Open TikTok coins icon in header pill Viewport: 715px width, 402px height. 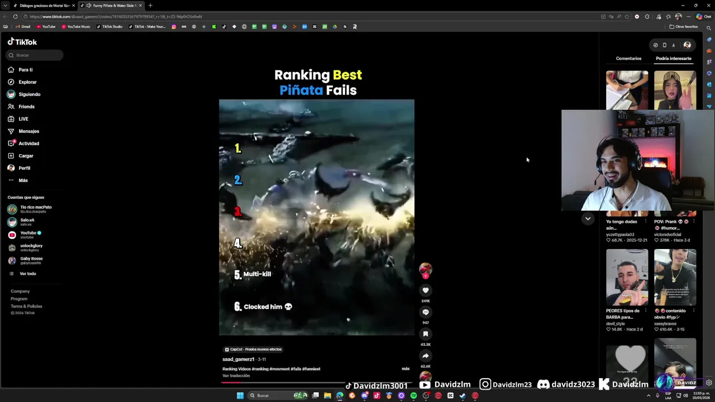[656, 45]
